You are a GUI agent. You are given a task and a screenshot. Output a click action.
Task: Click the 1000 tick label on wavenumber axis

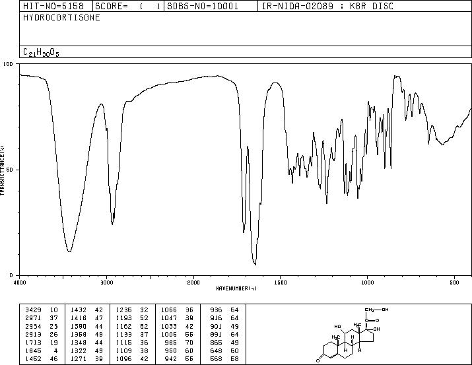tap(367, 282)
